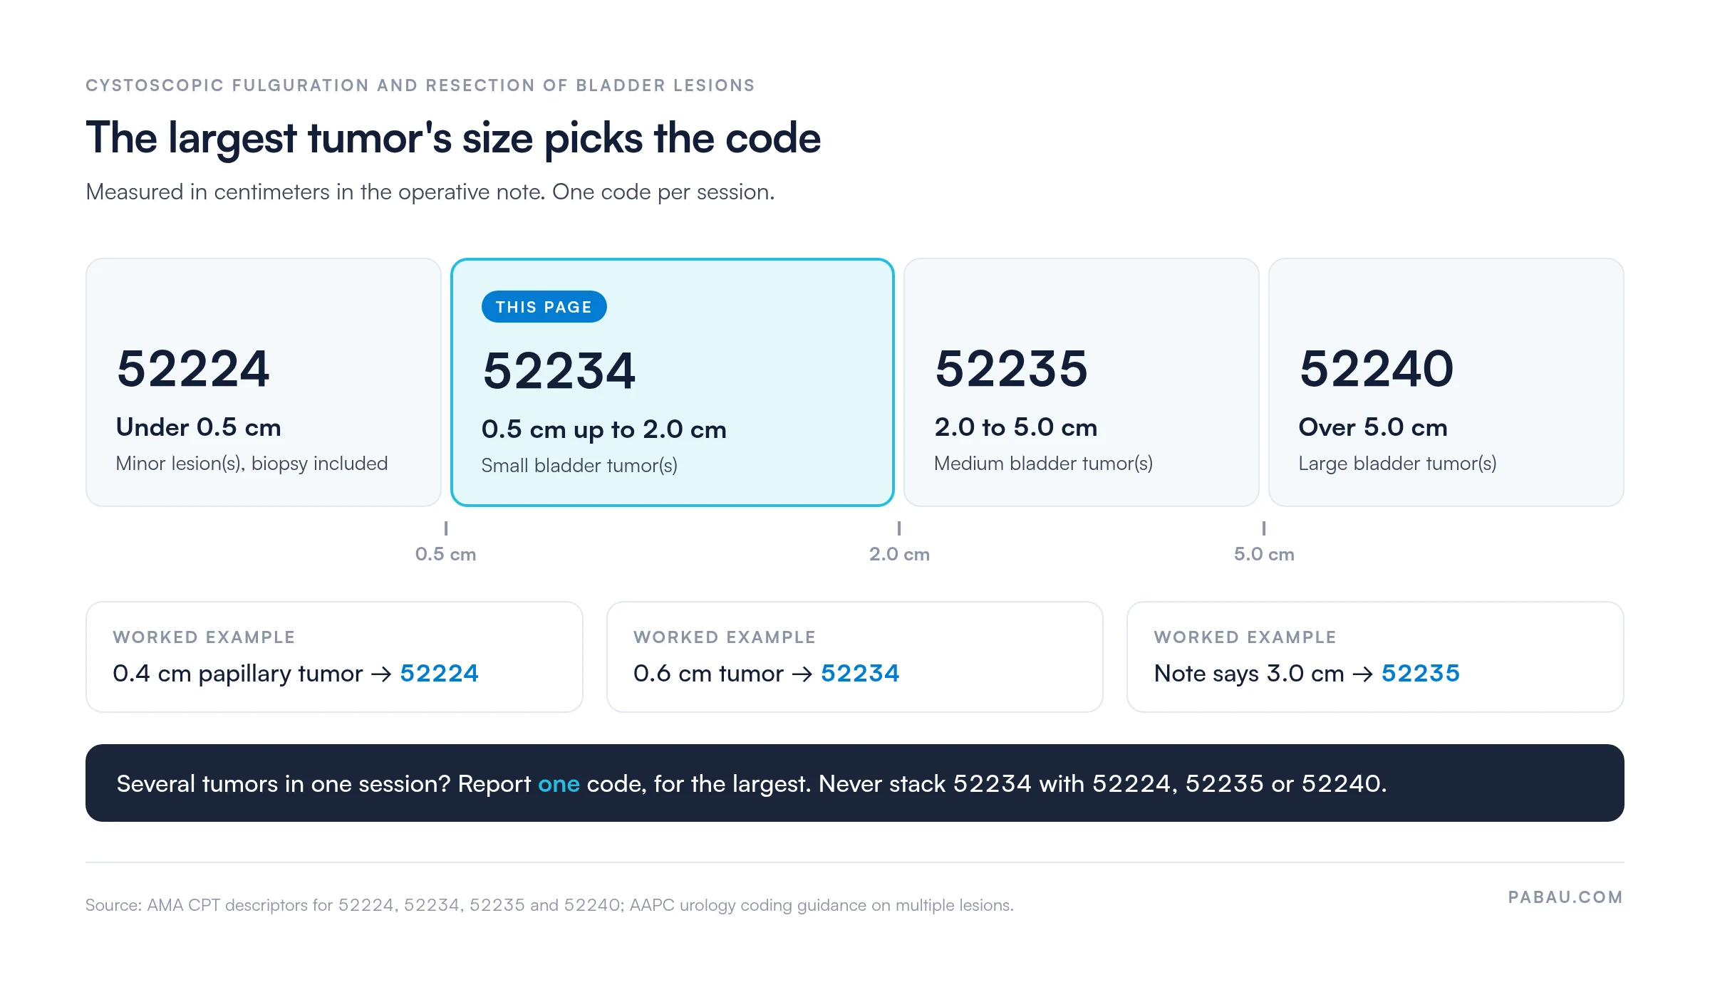Image resolution: width=1710 pixels, height=987 pixels.
Task: Follow the 52234 link in worked example
Action: pyautogui.click(x=860, y=673)
